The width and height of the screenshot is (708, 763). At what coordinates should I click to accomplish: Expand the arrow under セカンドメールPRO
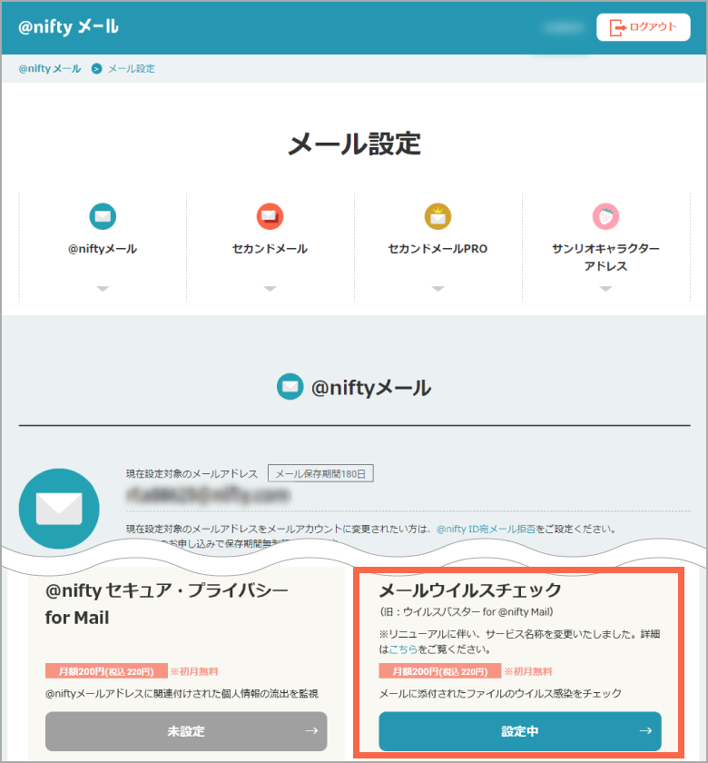click(438, 289)
